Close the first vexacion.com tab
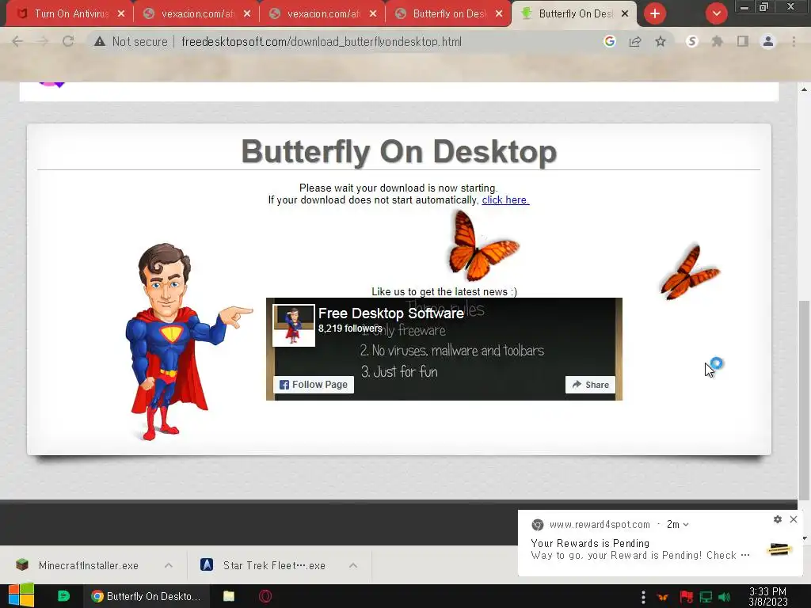 click(x=247, y=13)
